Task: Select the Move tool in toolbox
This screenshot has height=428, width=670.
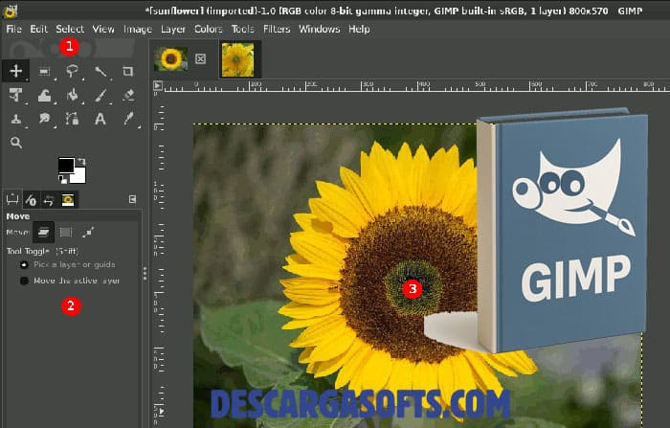Action: pyautogui.click(x=16, y=71)
